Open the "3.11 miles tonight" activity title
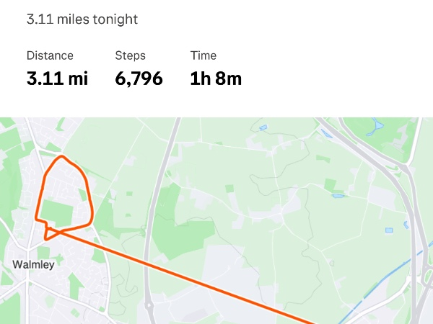This screenshot has height=324, width=433. coord(82,19)
